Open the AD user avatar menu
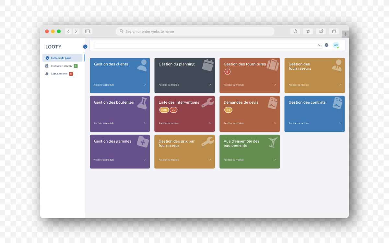 [336, 45]
